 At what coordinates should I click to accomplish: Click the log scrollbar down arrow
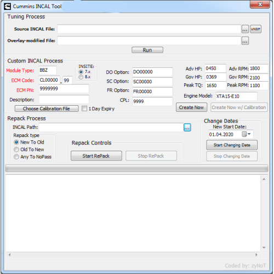[264, 248]
